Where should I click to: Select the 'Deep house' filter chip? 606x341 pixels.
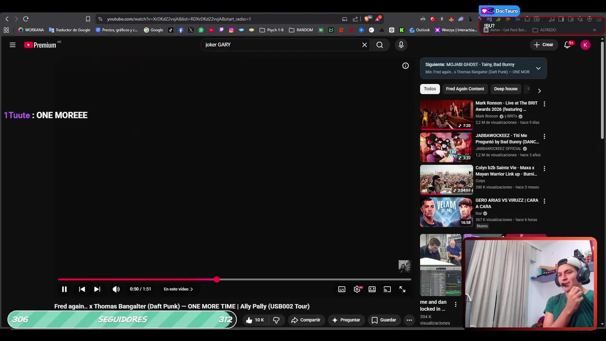click(506, 89)
